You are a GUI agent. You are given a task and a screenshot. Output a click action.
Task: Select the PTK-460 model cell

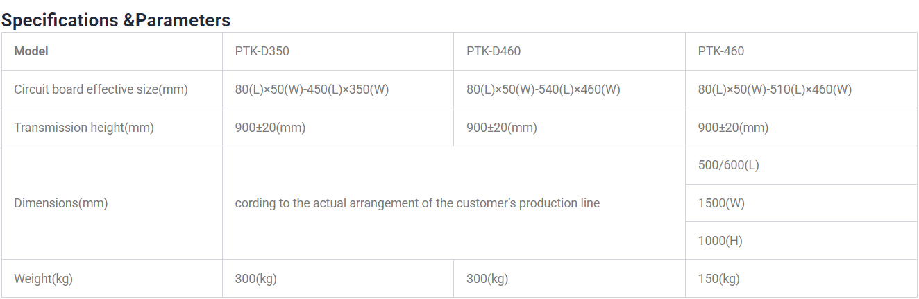(x=720, y=51)
